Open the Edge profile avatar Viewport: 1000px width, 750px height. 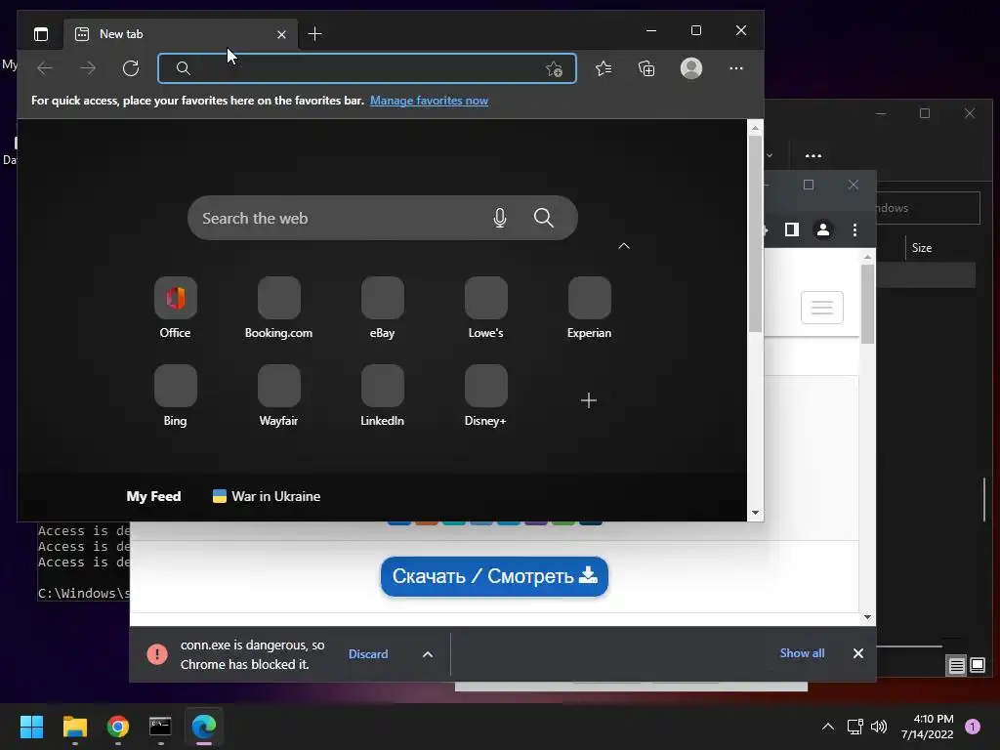pyautogui.click(x=691, y=68)
